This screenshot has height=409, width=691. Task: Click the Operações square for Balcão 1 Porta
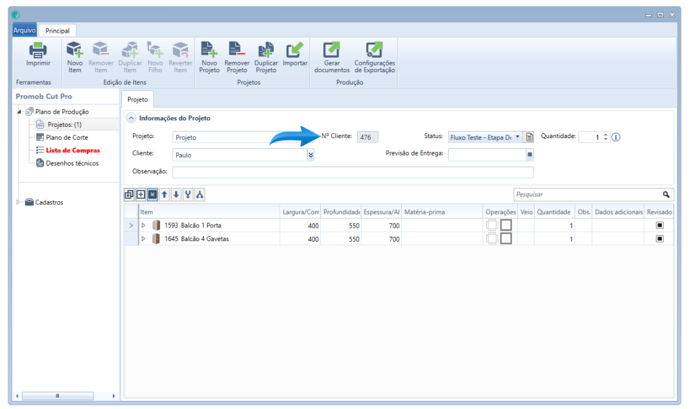(506, 225)
